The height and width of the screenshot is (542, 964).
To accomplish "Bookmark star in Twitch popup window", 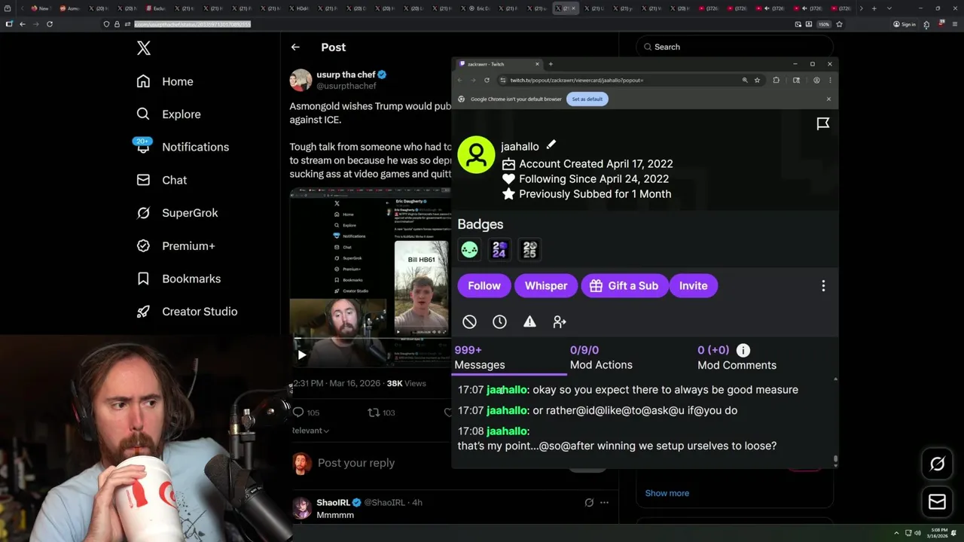I will [757, 80].
